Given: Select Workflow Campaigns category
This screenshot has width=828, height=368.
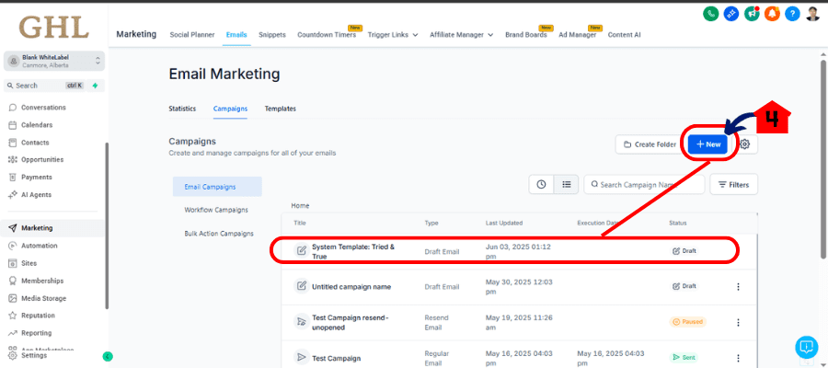Looking at the screenshot, I should tap(216, 210).
